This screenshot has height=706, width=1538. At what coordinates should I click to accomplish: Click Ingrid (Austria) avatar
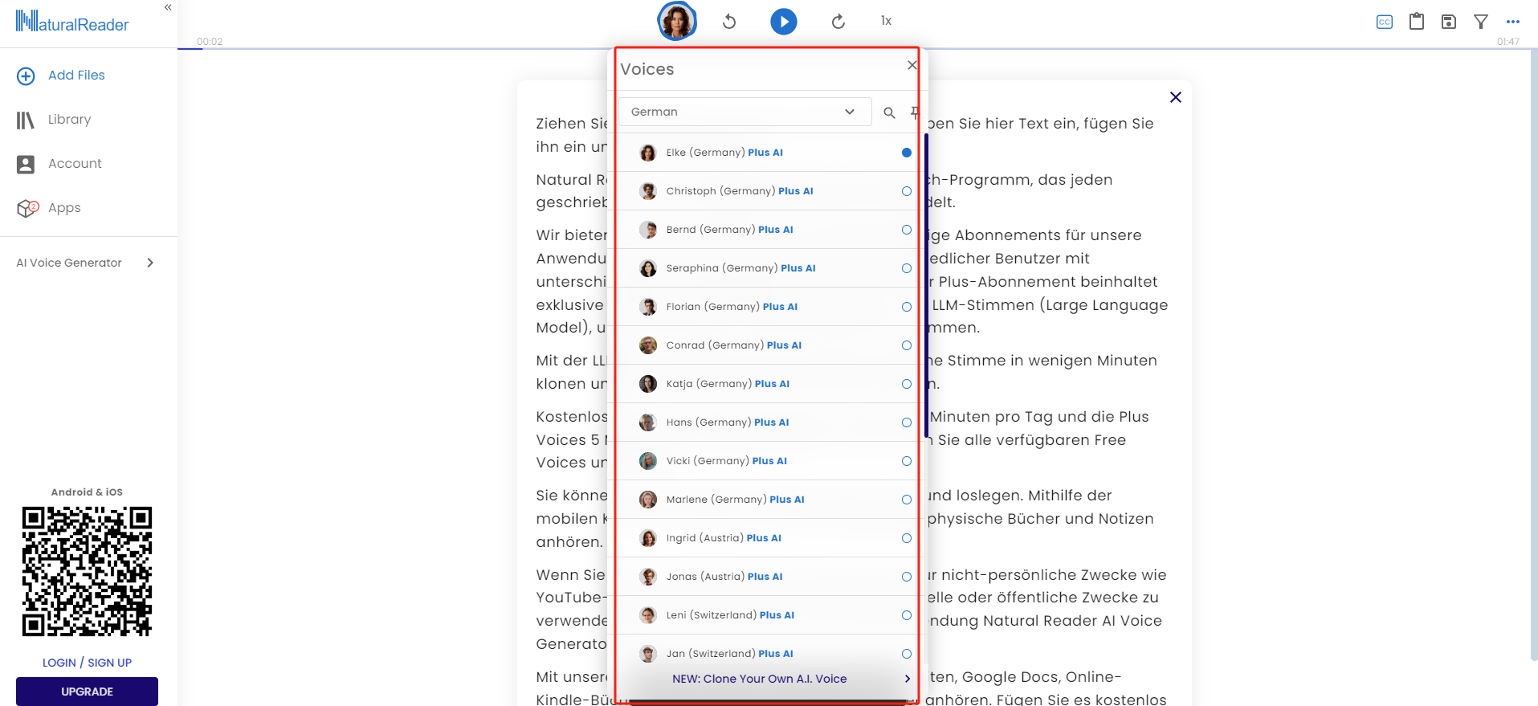(x=648, y=538)
